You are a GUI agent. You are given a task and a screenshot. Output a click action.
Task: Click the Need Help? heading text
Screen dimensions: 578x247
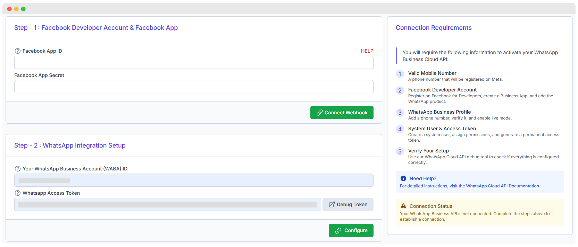(x=423, y=178)
